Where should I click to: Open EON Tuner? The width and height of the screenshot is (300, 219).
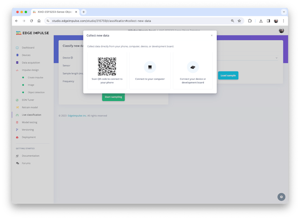coord(28,100)
